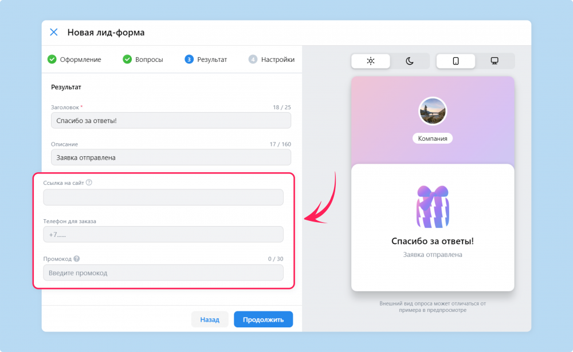Click the 0 / 30 promo code counter

coord(276,259)
